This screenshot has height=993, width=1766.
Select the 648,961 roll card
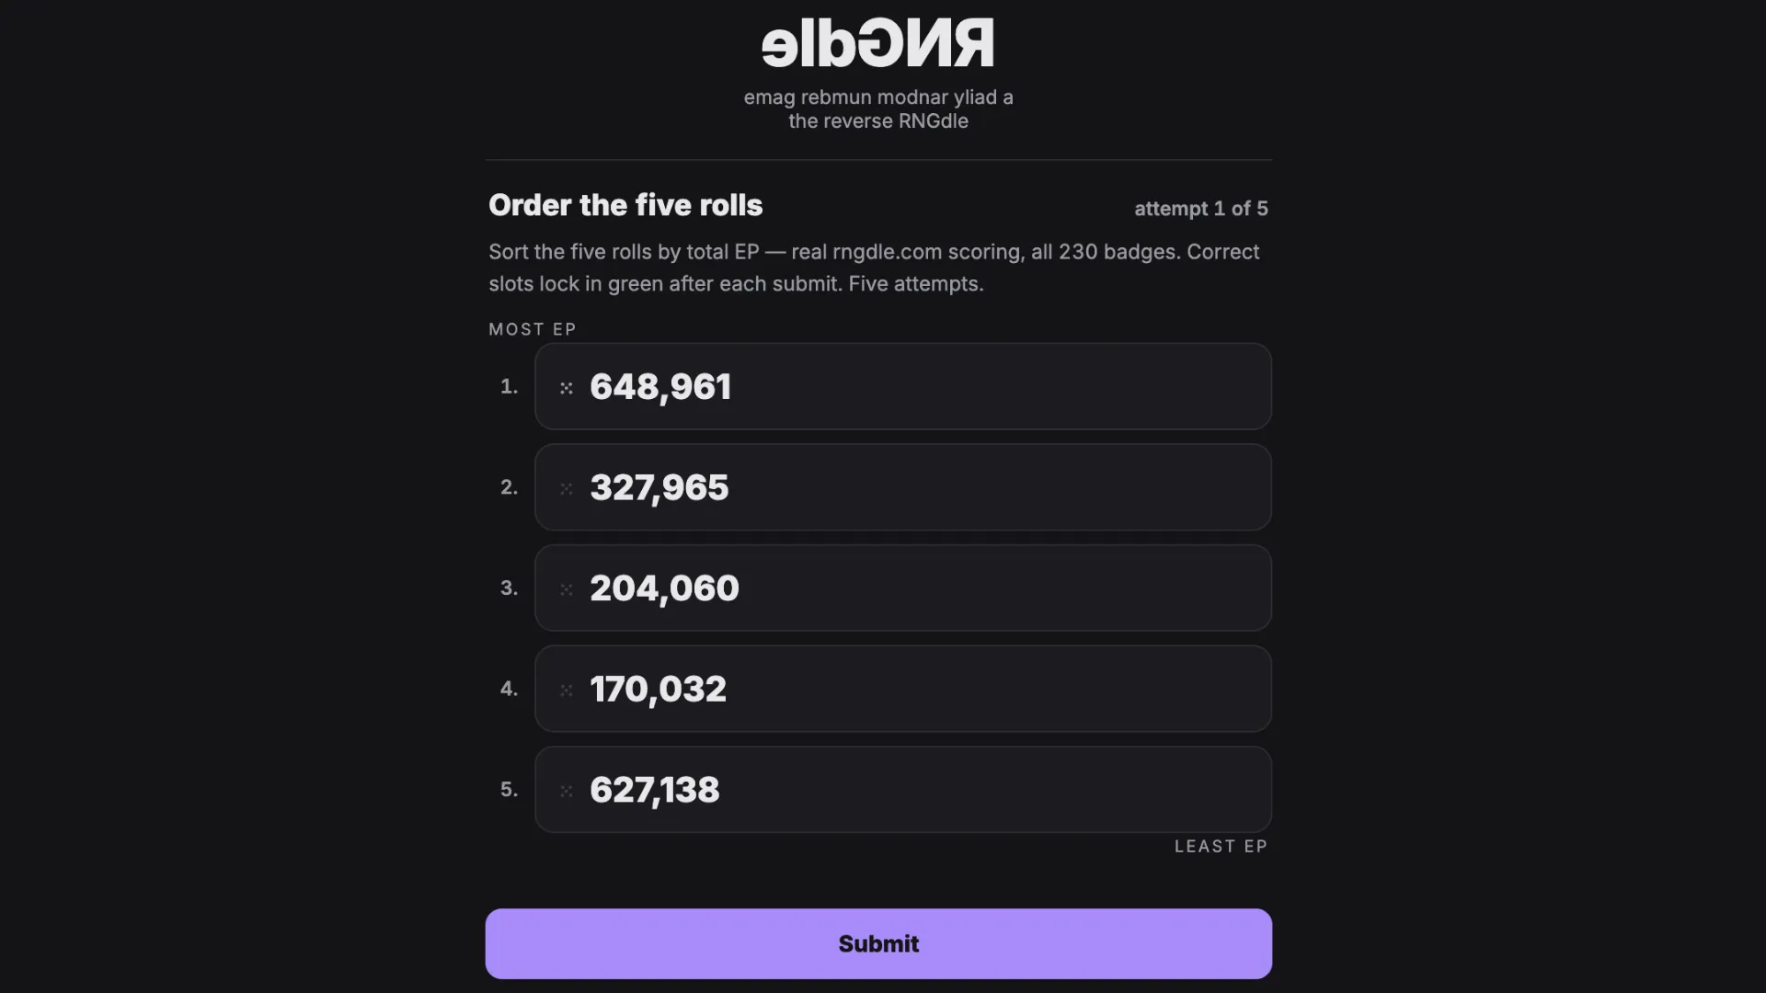(x=903, y=386)
